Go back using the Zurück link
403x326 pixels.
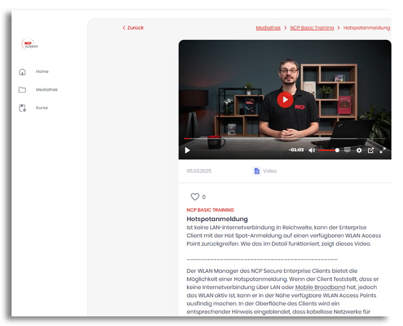point(133,28)
